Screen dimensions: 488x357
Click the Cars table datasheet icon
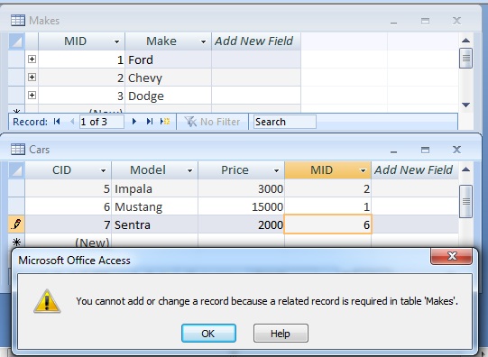18,150
